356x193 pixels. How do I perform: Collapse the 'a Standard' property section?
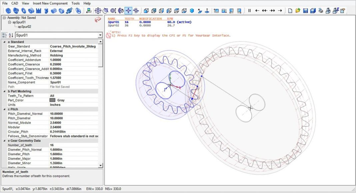click(4, 42)
